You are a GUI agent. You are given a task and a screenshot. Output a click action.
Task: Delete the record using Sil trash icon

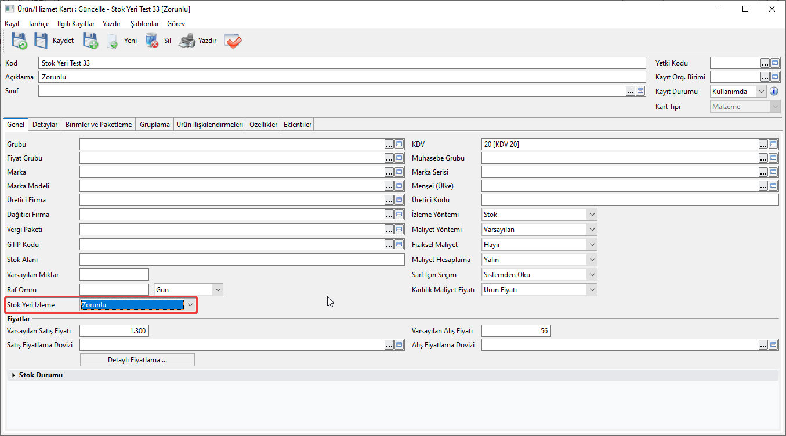(152, 41)
